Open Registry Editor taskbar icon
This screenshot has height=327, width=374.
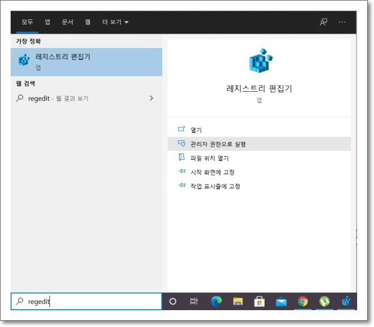point(346,301)
